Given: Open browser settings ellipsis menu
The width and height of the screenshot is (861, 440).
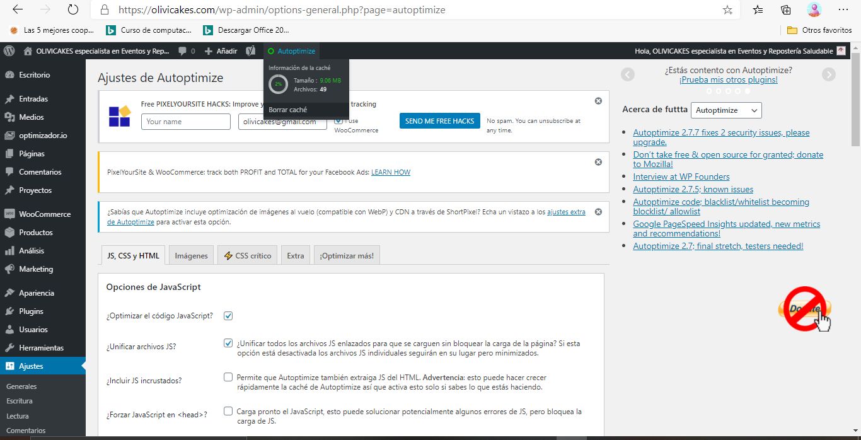Looking at the screenshot, I should point(843,10).
